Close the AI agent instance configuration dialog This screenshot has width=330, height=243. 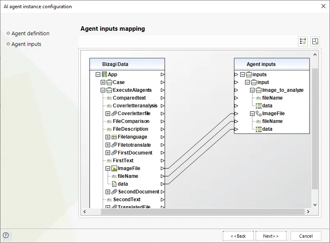[x=323, y=6]
